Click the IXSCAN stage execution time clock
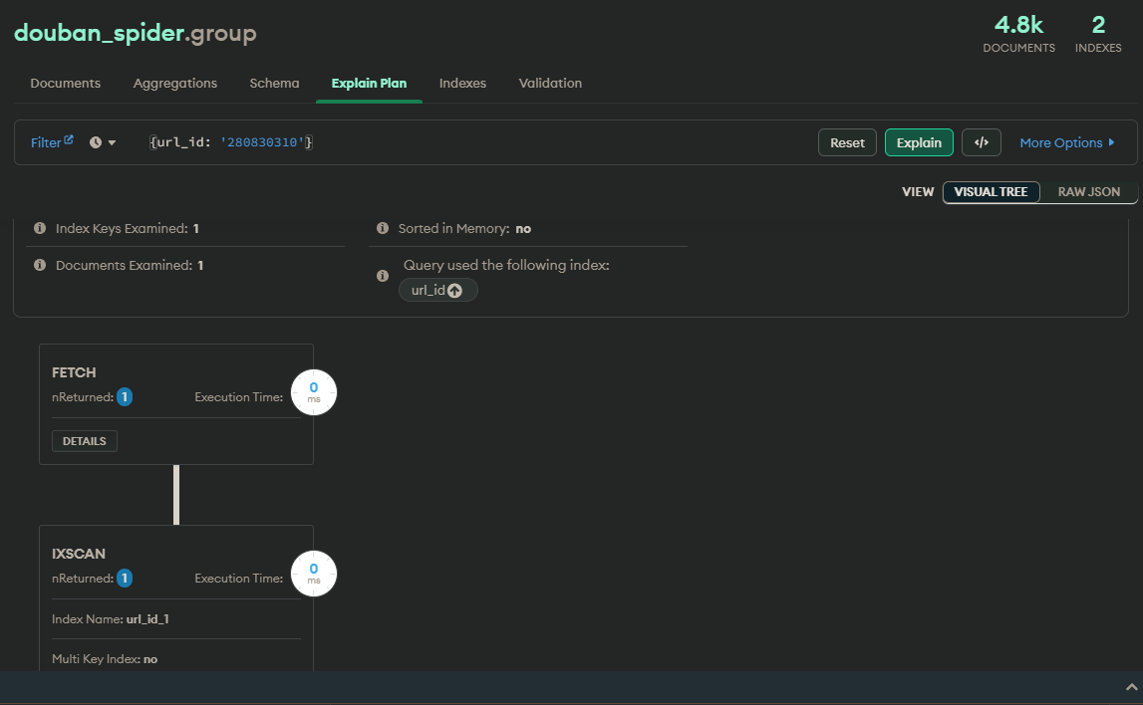The width and height of the screenshot is (1143, 705). [314, 574]
